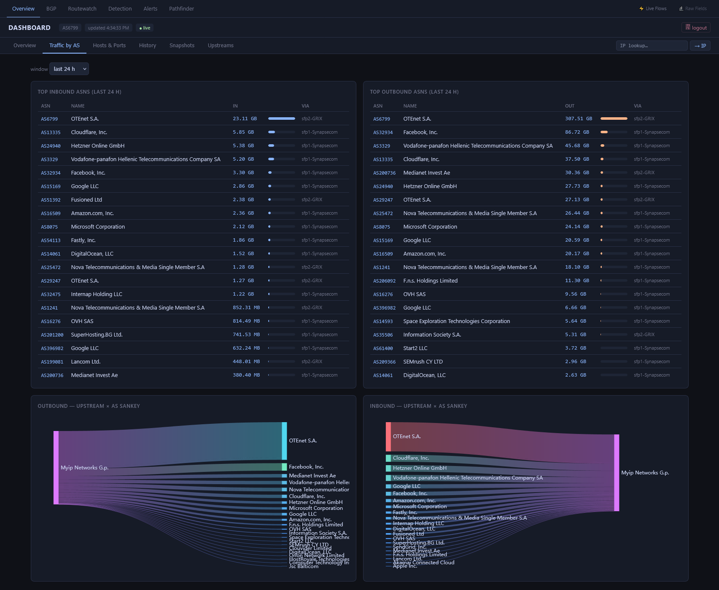Open the BGP top menu item
The image size is (719, 590).
tap(51, 8)
